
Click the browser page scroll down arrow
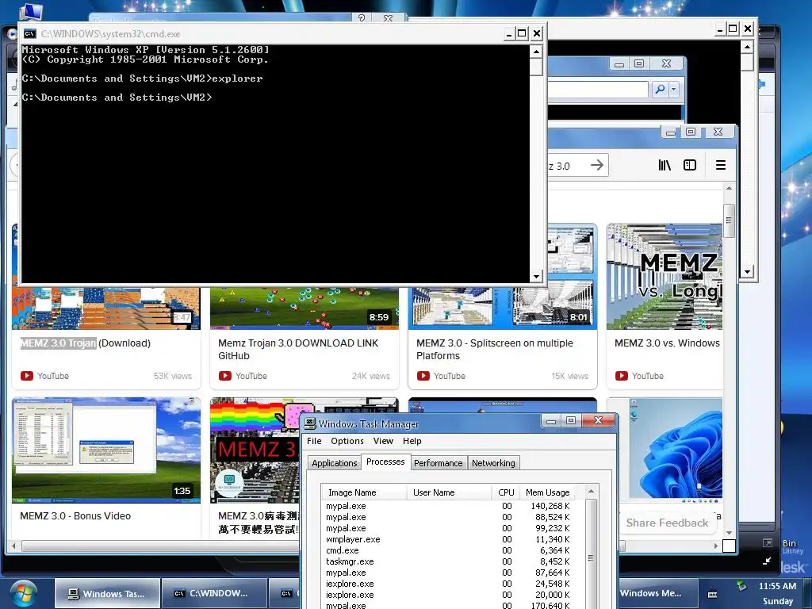coord(730,532)
